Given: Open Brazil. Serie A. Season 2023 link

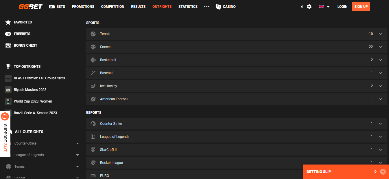Looking at the screenshot, I should point(35,113).
